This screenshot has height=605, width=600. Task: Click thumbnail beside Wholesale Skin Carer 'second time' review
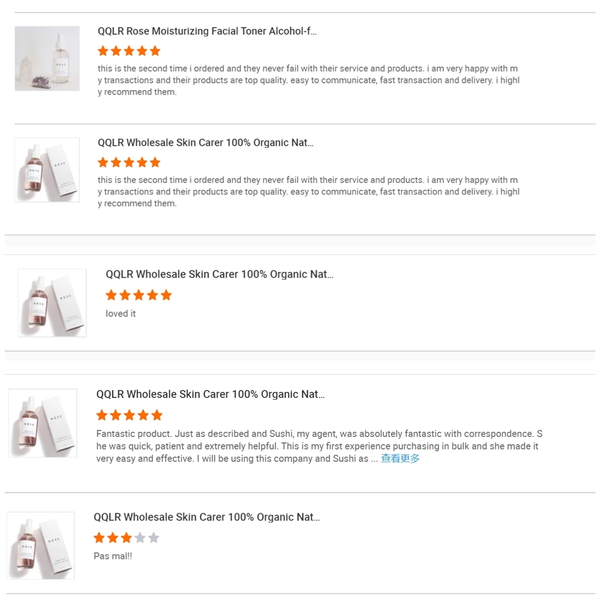pos(47,170)
